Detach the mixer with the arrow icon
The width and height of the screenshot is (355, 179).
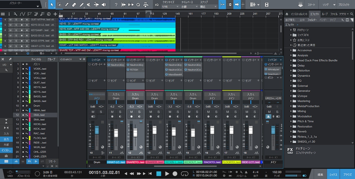coord(10,59)
